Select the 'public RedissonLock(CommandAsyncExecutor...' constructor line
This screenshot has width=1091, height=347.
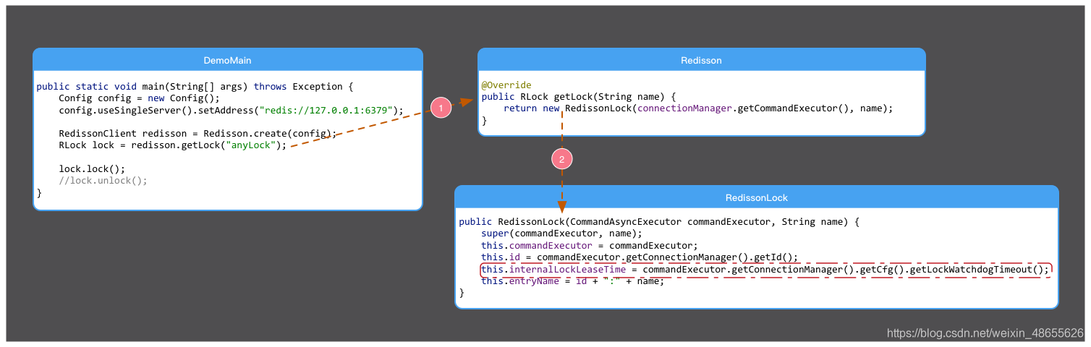pyautogui.click(x=658, y=222)
